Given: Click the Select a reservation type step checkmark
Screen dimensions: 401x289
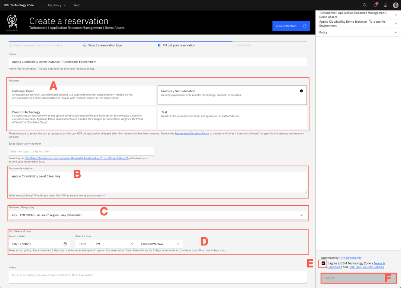Looking at the screenshot, I should [x=85, y=45].
